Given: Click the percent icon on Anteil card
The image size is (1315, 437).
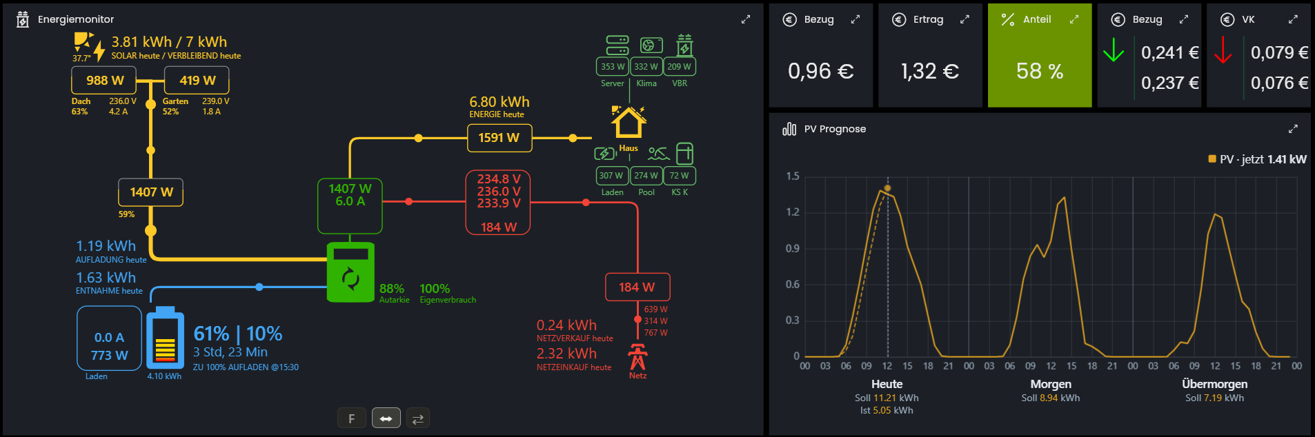Looking at the screenshot, I should pos(1008,19).
